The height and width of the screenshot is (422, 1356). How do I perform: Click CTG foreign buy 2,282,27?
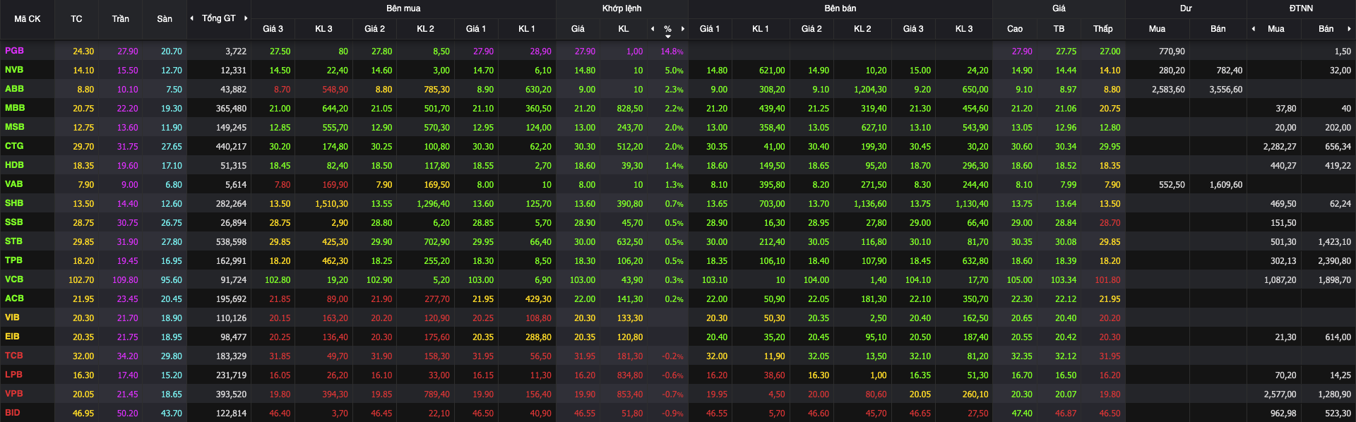coord(1280,147)
